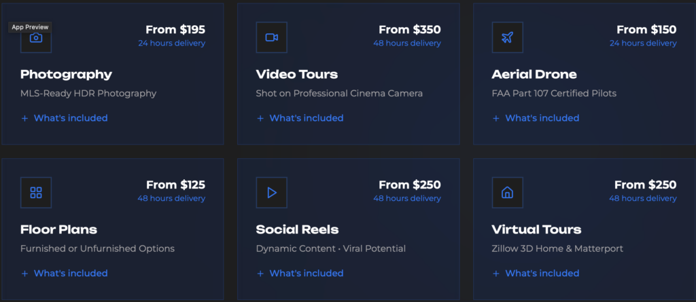Click the Social Reels heading

point(297,229)
